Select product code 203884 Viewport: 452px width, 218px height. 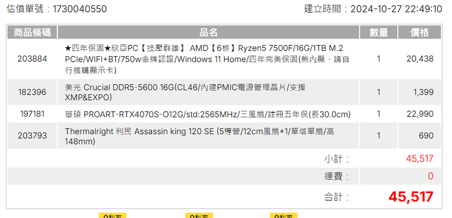pyautogui.click(x=32, y=59)
